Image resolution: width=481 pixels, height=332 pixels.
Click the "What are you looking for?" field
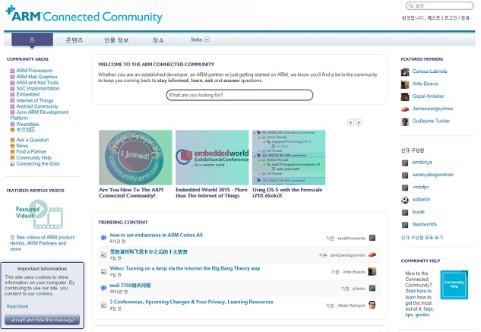tap(228, 95)
